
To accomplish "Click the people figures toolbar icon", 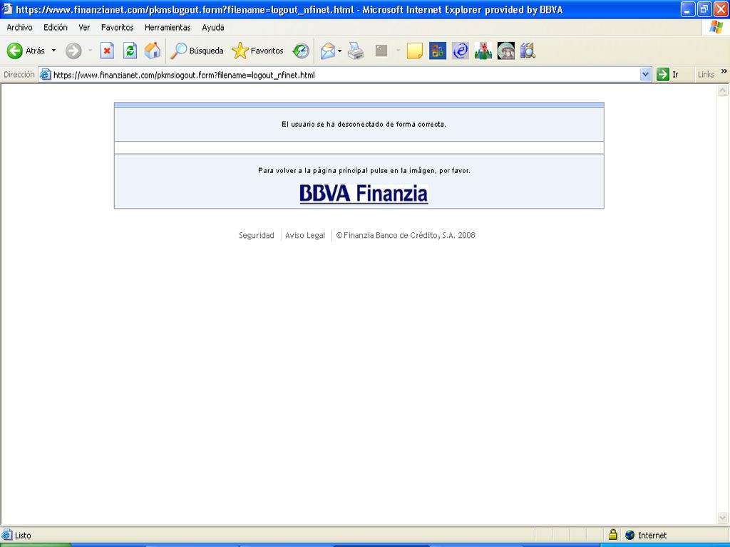I will pos(483,51).
